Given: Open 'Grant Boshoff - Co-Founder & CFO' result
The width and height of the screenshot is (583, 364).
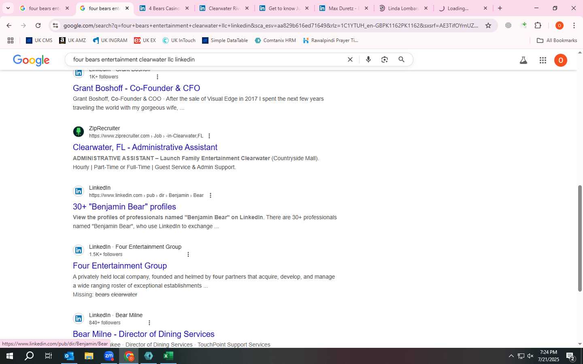Looking at the screenshot, I should (x=136, y=88).
